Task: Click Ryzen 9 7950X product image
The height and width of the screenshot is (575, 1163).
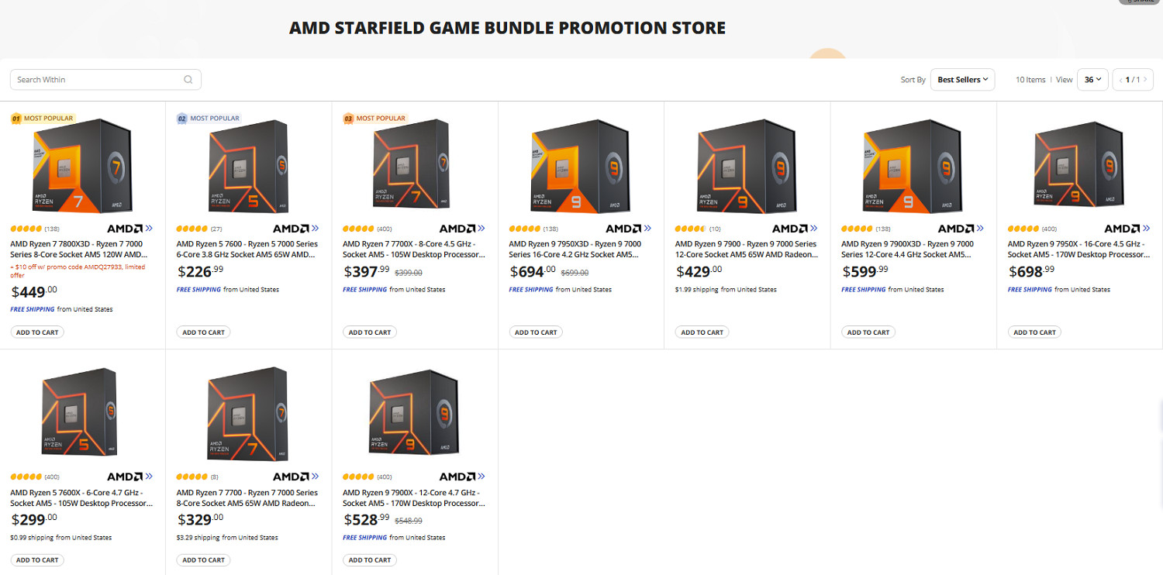Action: pos(1078,164)
